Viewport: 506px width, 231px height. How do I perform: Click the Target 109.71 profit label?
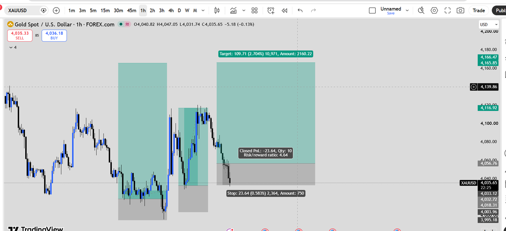[x=266, y=54]
